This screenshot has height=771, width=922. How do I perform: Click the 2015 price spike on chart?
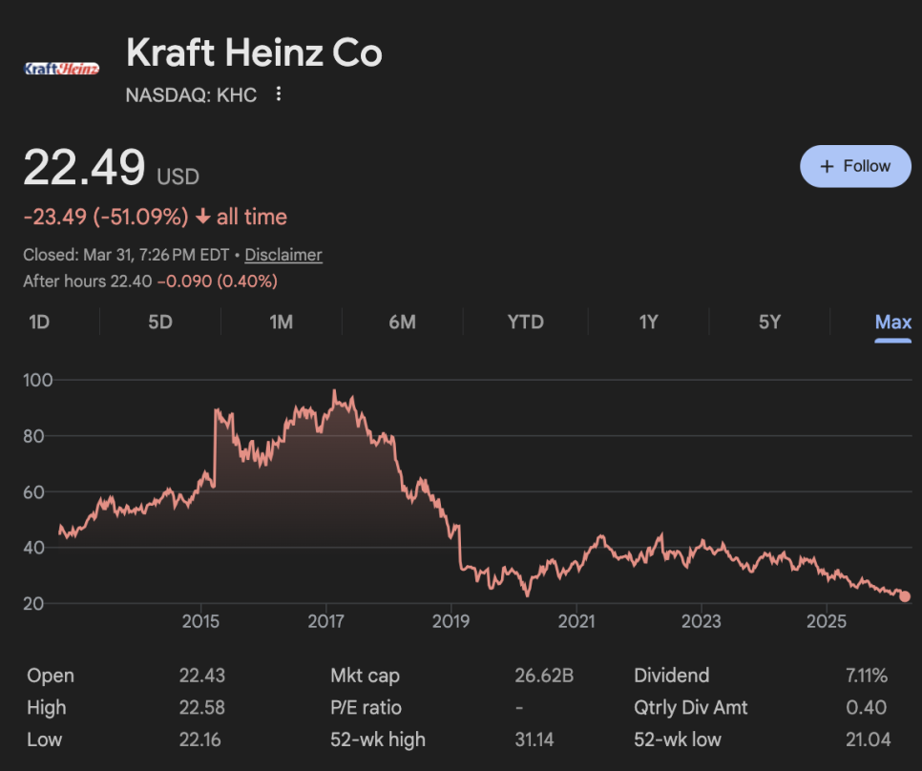point(217,411)
